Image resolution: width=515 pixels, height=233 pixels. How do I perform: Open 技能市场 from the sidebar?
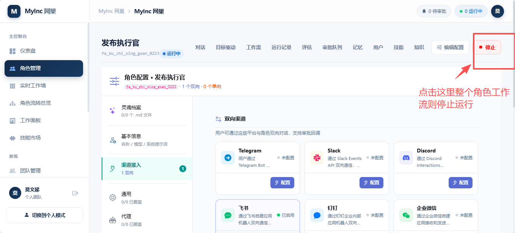coord(44,138)
